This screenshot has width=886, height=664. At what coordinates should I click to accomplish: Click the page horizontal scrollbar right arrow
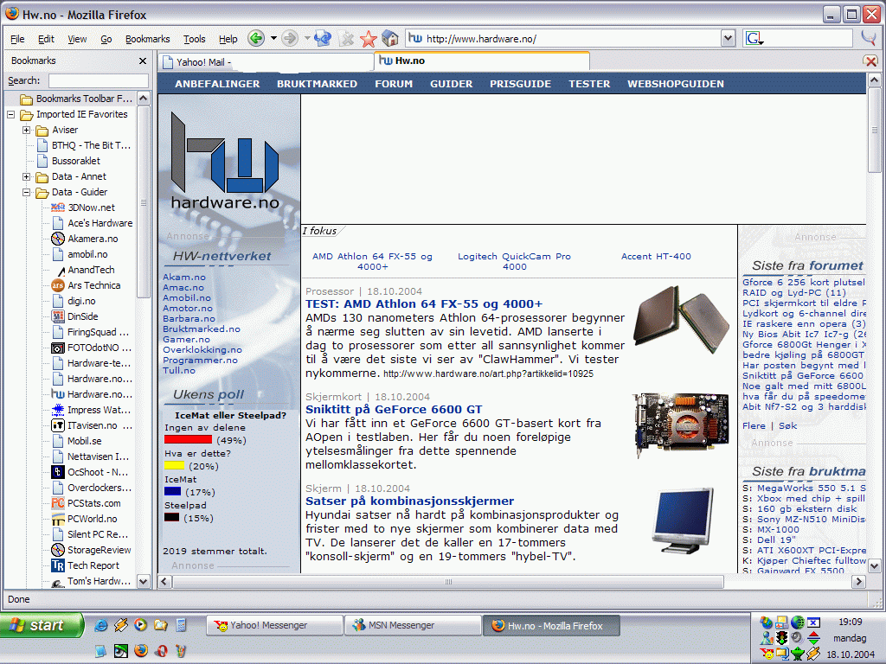(x=858, y=582)
